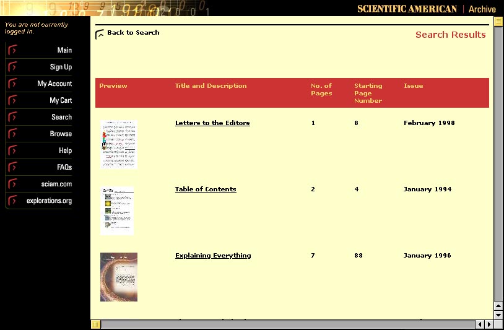Click the January 1994 issue text
The image size is (504, 330).
pos(427,189)
